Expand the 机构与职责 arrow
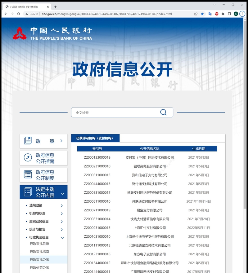The height and width of the screenshot is (273, 248). (x=62, y=214)
